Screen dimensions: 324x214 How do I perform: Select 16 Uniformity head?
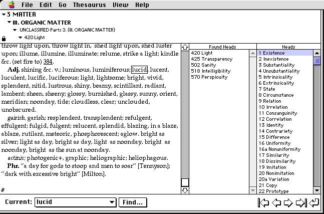click(285, 143)
